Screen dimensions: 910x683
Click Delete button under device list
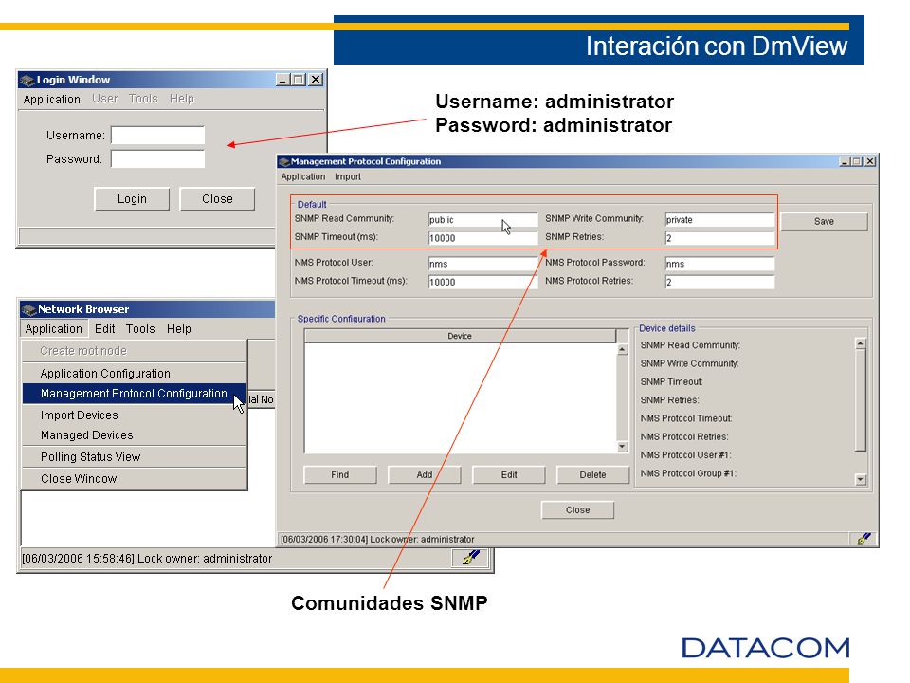(592, 474)
